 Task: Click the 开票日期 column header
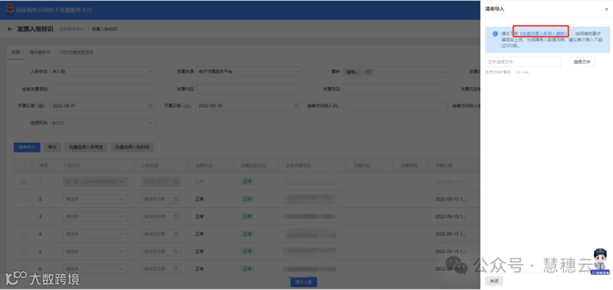click(444, 165)
